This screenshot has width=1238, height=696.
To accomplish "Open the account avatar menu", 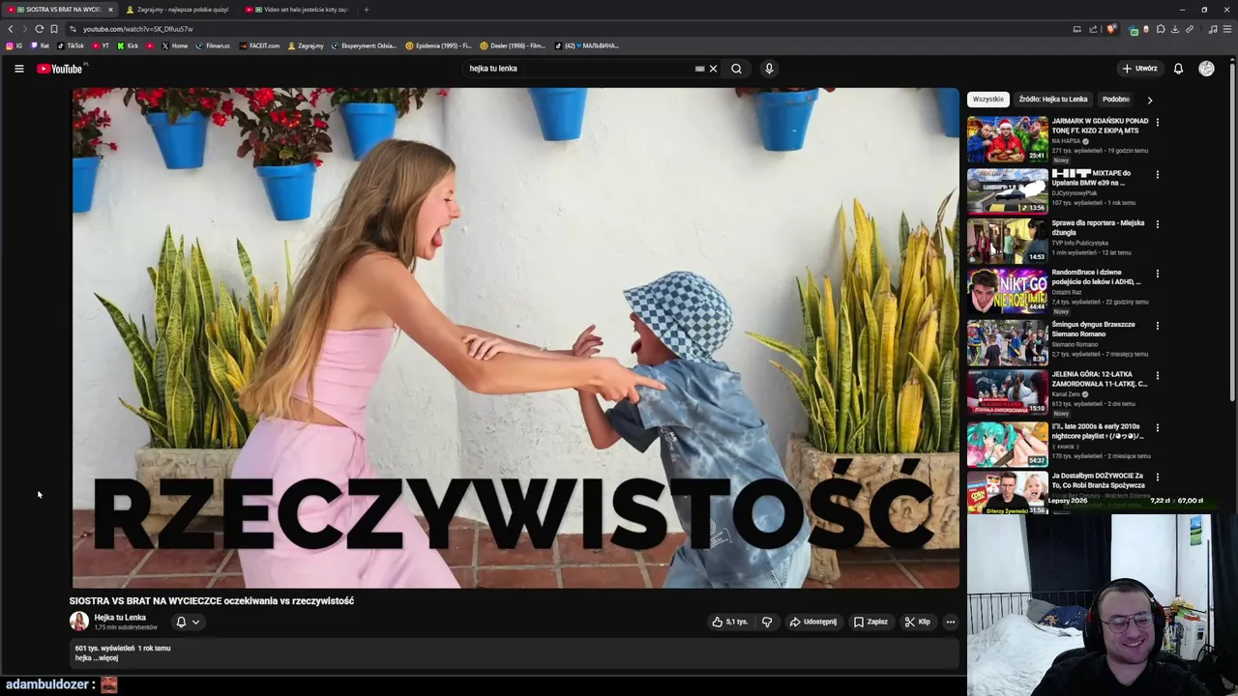I will pyautogui.click(x=1206, y=69).
